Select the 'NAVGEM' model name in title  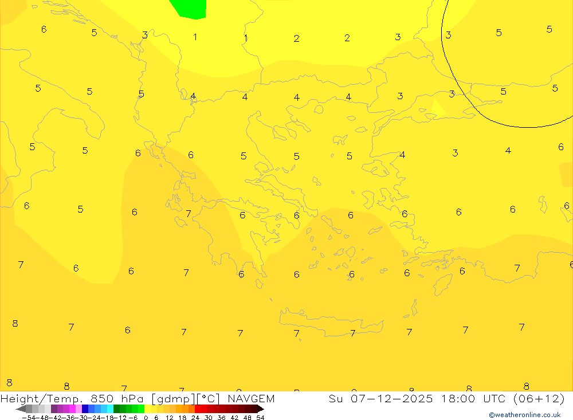point(251,398)
